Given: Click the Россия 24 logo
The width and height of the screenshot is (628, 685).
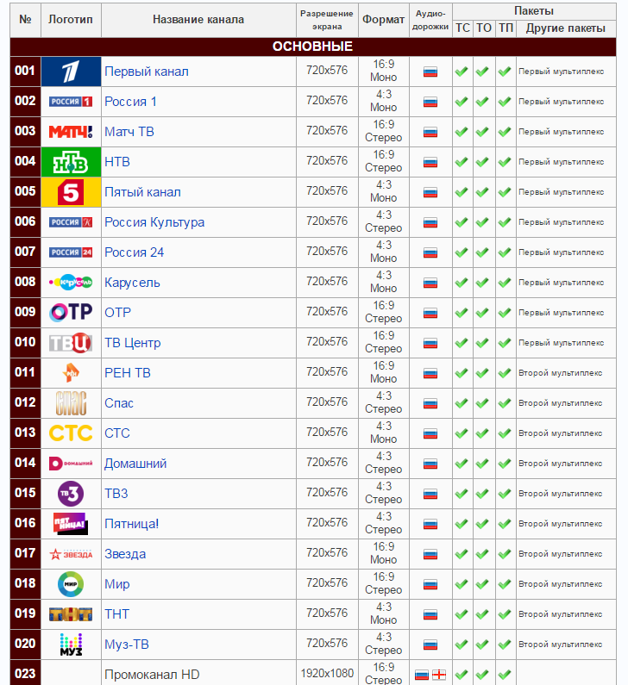Looking at the screenshot, I should [71, 252].
